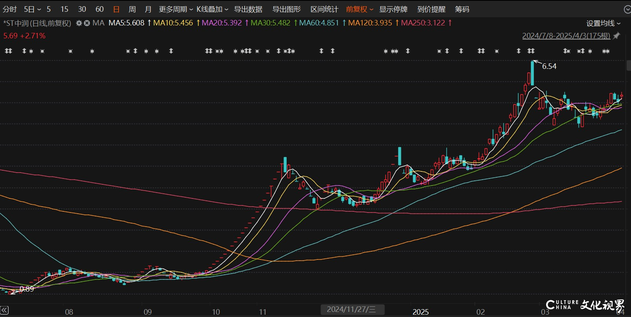
Task: Click the double-left arrow at bottom-left
Action: pos(4,311)
